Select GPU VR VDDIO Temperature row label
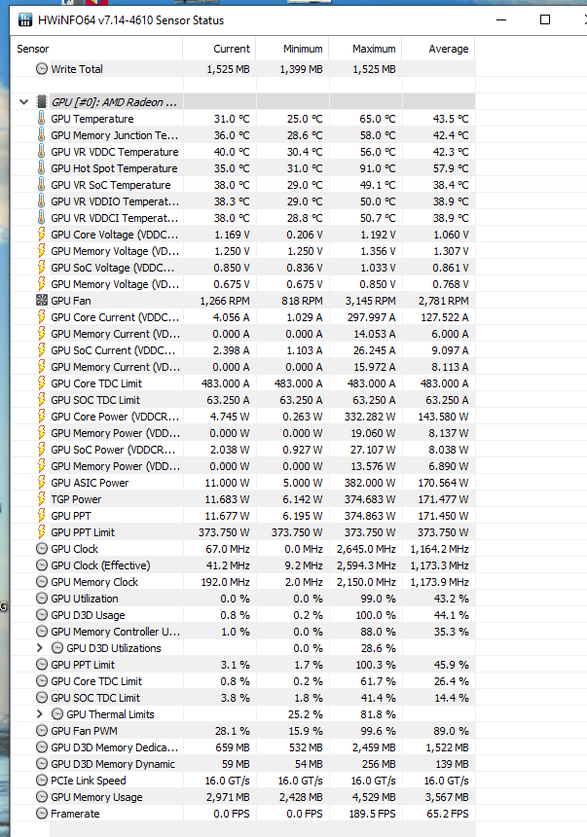Screen dimensions: 587x837 pyautogui.click(x=115, y=201)
